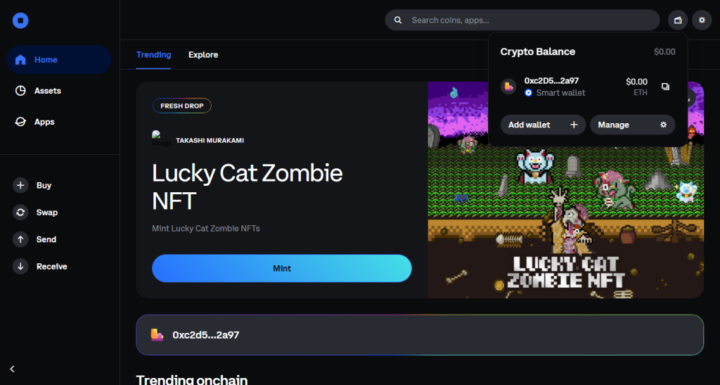This screenshot has width=720, height=385.
Task: Click the Buy plus icon
Action: point(20,185)
